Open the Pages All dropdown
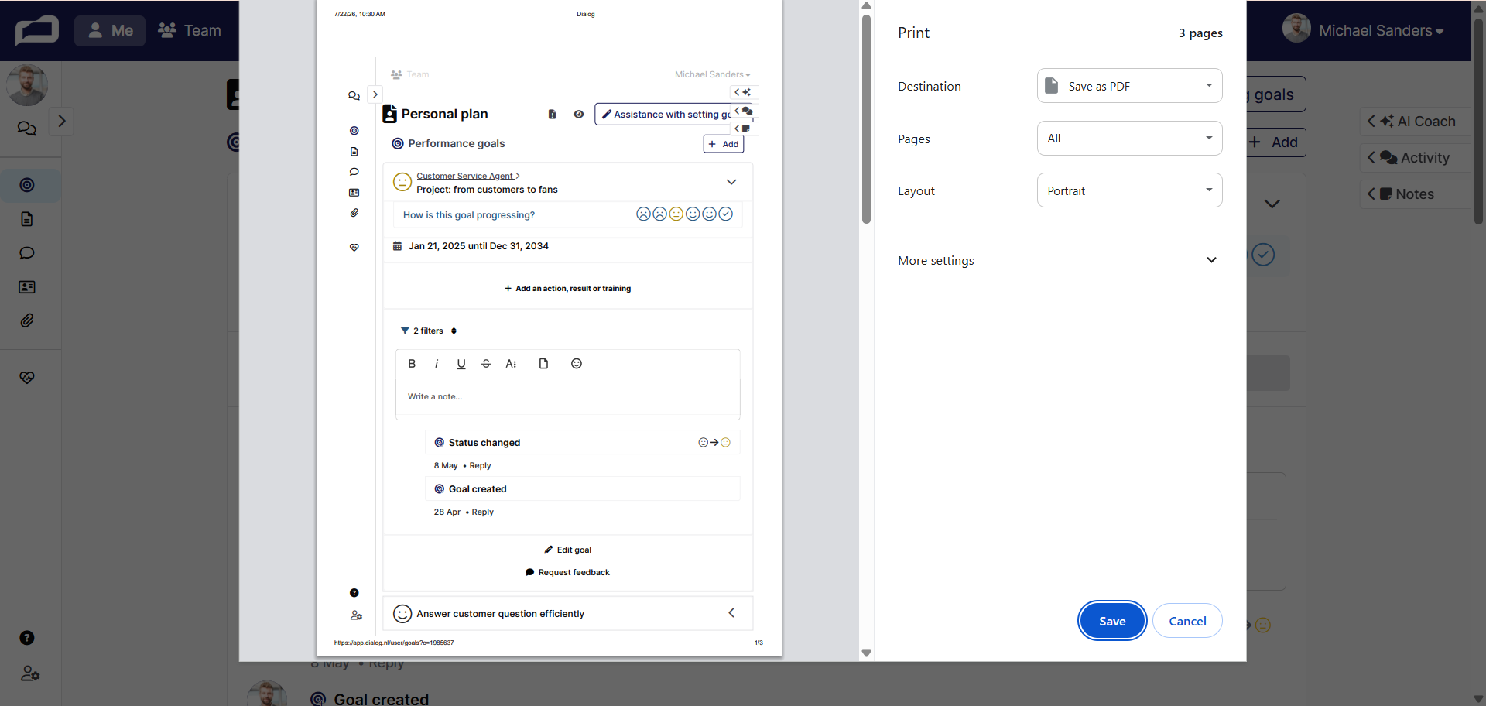This screenshot has width=1486, height=706. click(x=1129, y=139)
